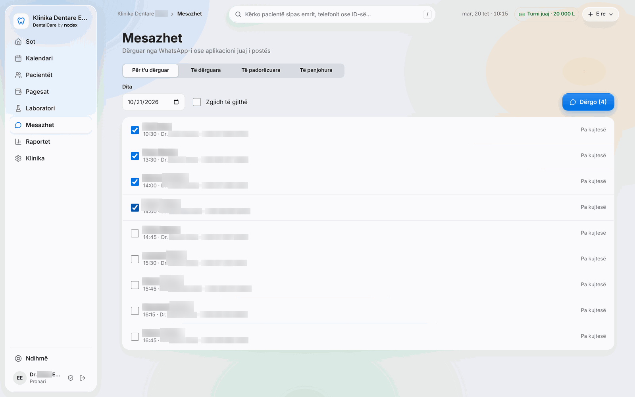Click Klinika Dentare breadcrumb link
The image size is (635, 397).
coord(142,14)
